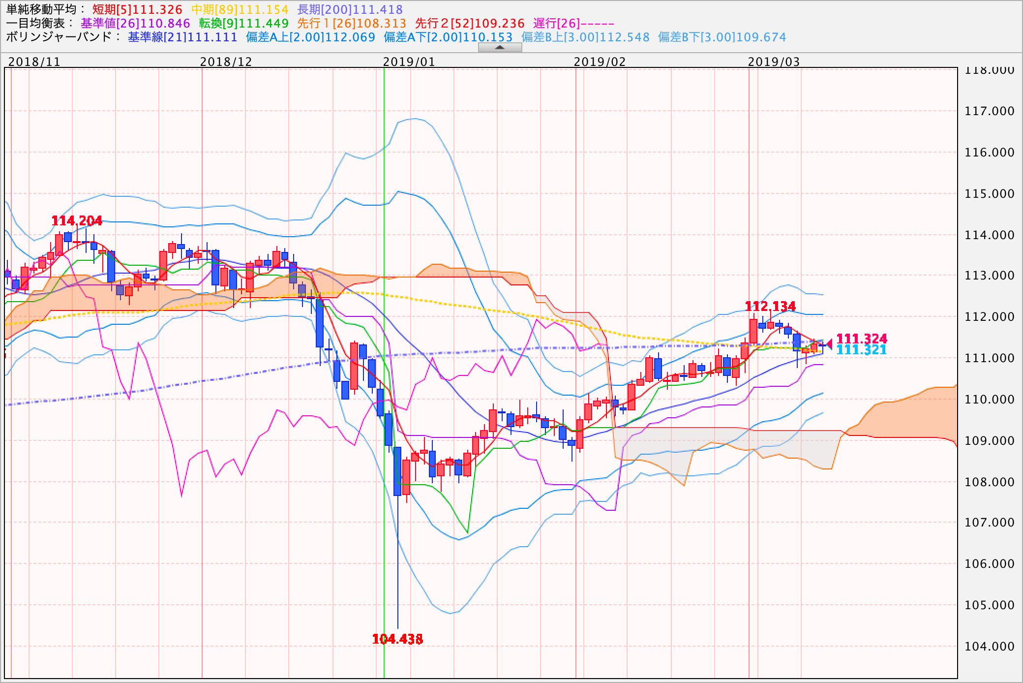1023x683 pixels.
Task: Select the 2019/01 date axis label
Action: [x=409, y=62]
